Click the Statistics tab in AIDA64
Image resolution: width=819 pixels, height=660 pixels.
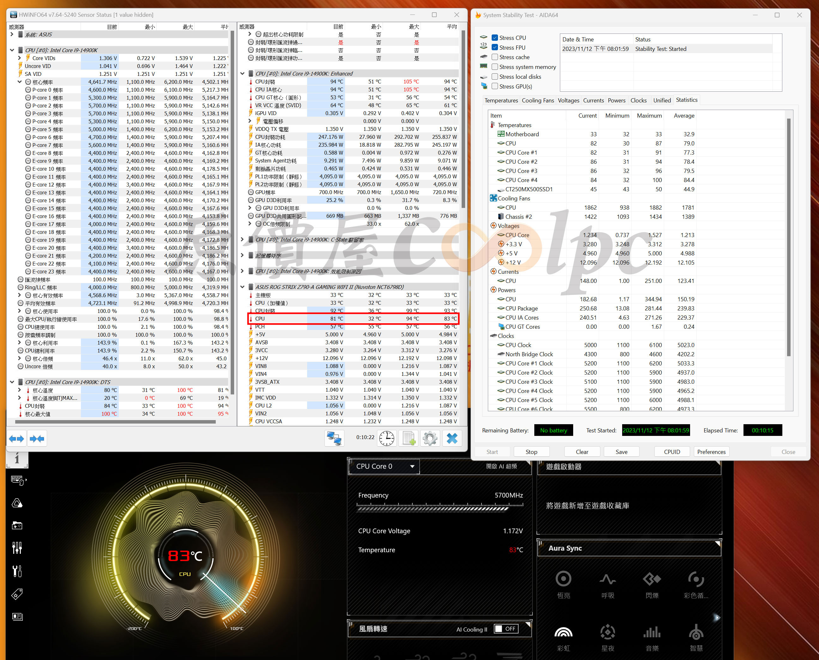pos(686,100)
